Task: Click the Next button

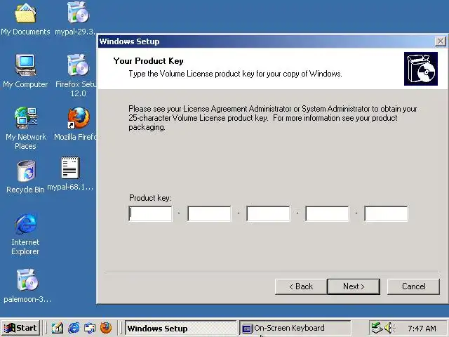Action: coord(354,286)
